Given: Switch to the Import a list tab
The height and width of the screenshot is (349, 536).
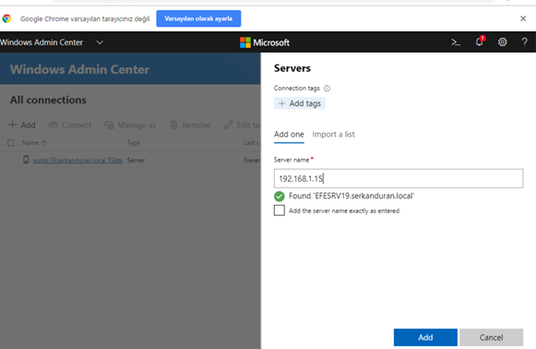Looking at the screenshot, I should [x=333, y=135].
